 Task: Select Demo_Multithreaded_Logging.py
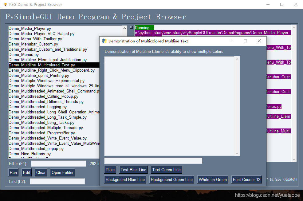coord(37,107)
